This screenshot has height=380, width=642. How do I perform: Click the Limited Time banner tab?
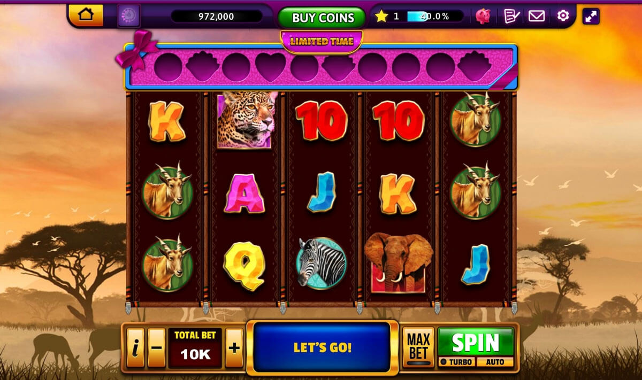[322, 41]
